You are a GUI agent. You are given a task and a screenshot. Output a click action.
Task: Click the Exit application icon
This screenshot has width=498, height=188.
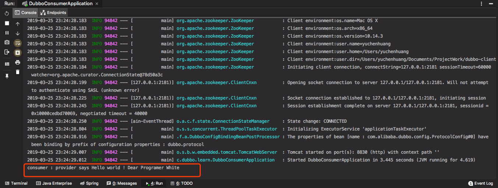click(x=7, y=52)
